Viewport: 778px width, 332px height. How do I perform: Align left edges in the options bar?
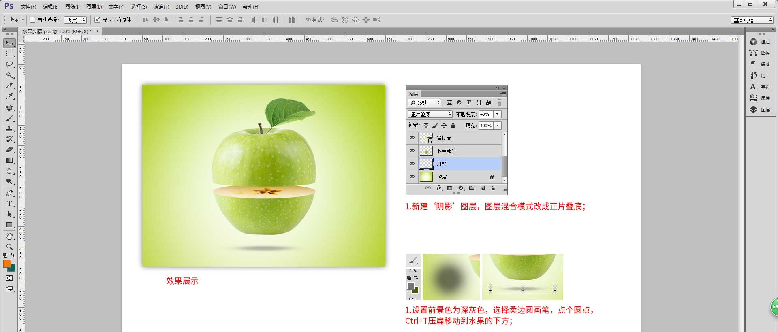[x=181, y=20]
